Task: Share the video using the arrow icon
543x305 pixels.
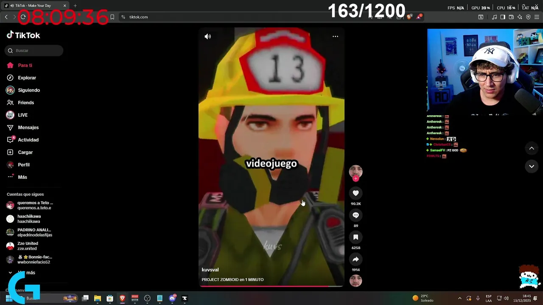Action: point(355,259)
